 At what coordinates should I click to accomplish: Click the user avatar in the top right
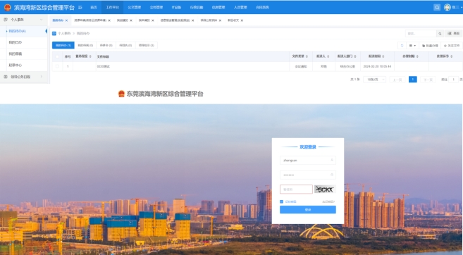(447, 7)
